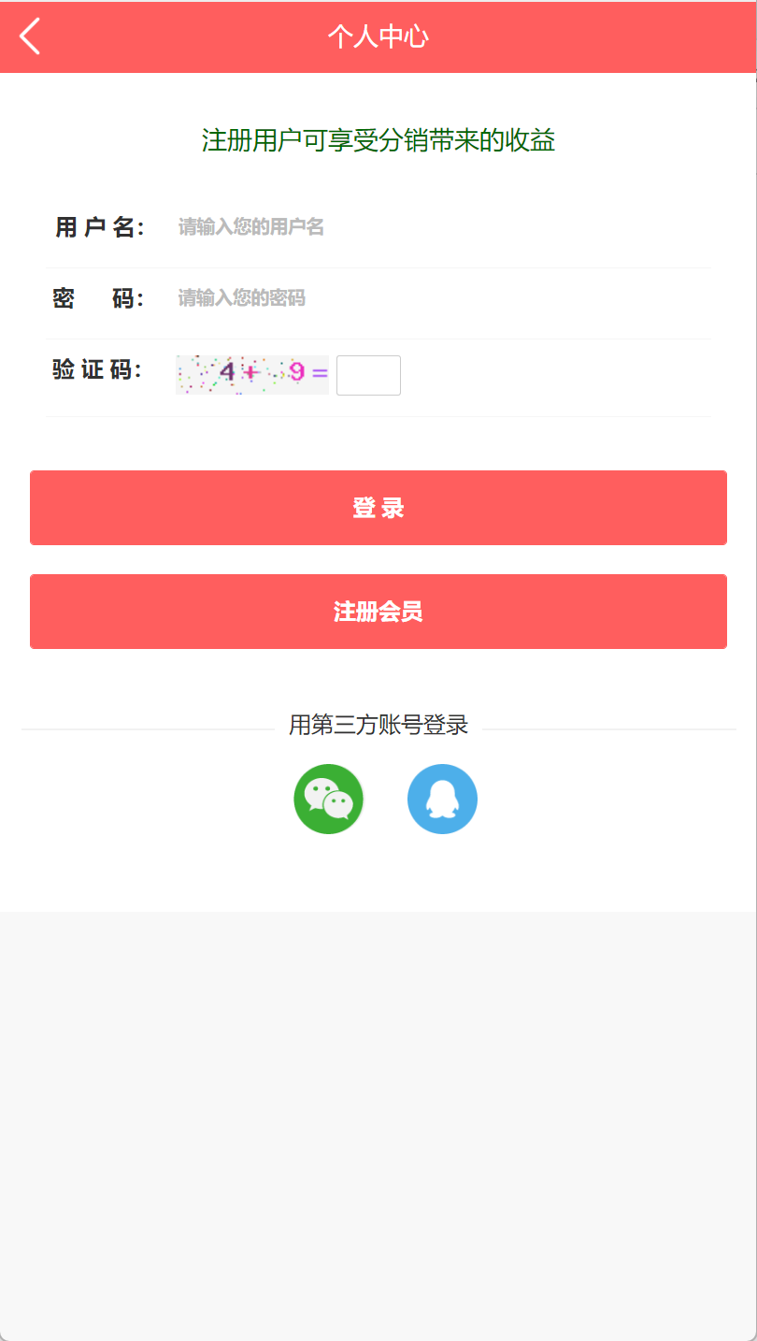Focus the 请输入您的密码 password field
The width and height of the screenshot is (757, 1341).
click(x=374, y=296)
